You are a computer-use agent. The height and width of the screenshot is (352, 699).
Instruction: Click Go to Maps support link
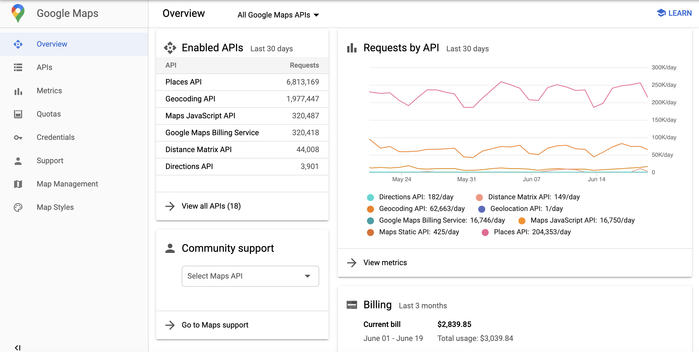tap(215, 325)
